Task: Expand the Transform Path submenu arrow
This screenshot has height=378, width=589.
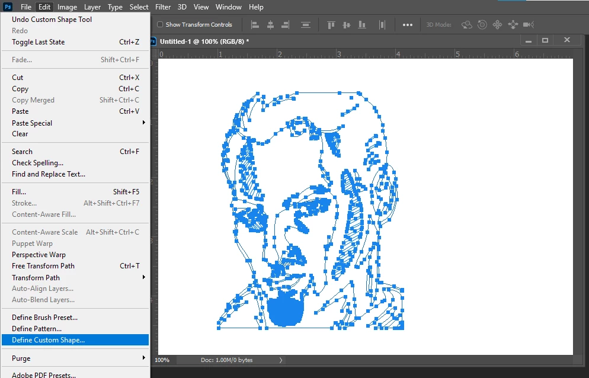Action: click(x=143, y=277)
